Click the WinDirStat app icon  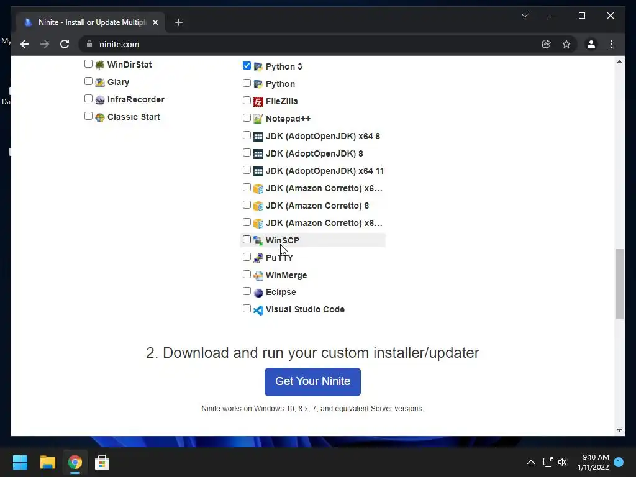coord(100,65)
